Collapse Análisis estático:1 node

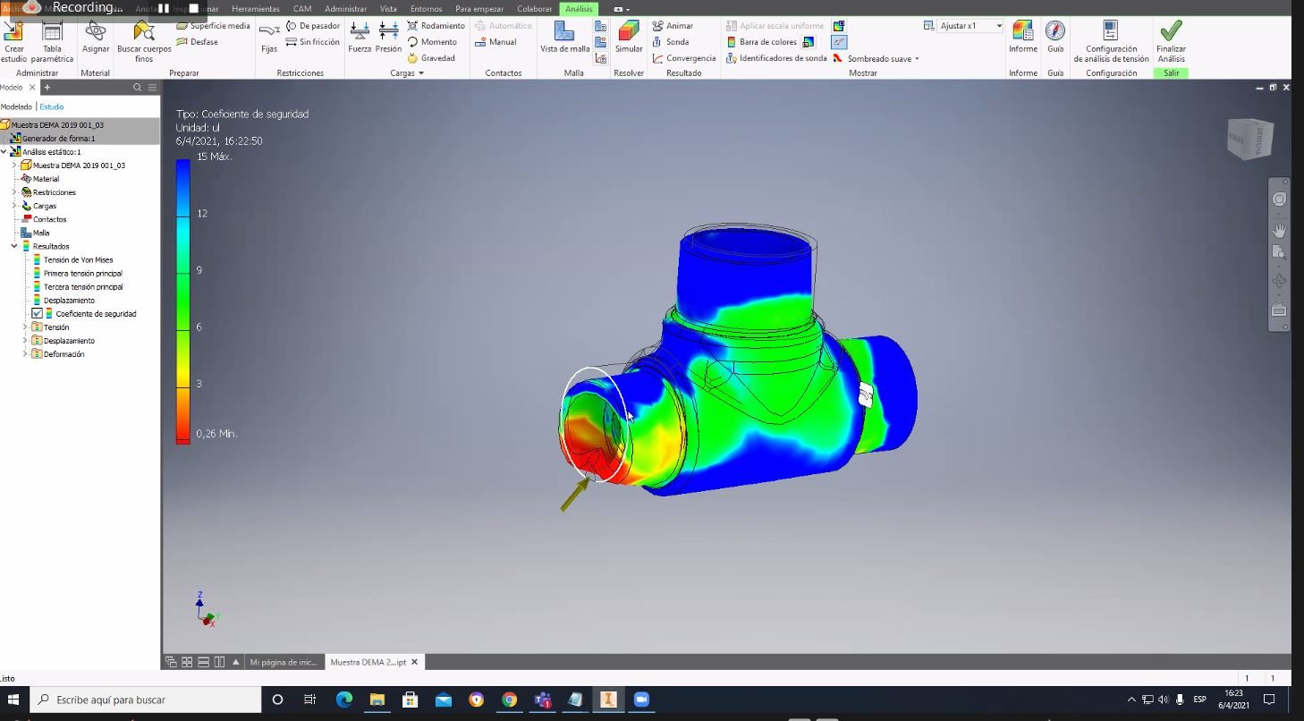point(4,152)
